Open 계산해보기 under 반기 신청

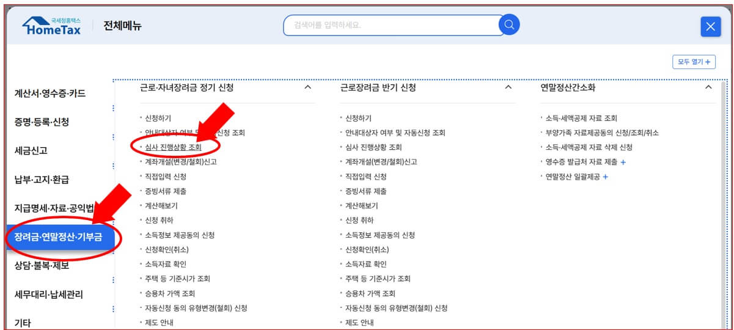point(362,206)
